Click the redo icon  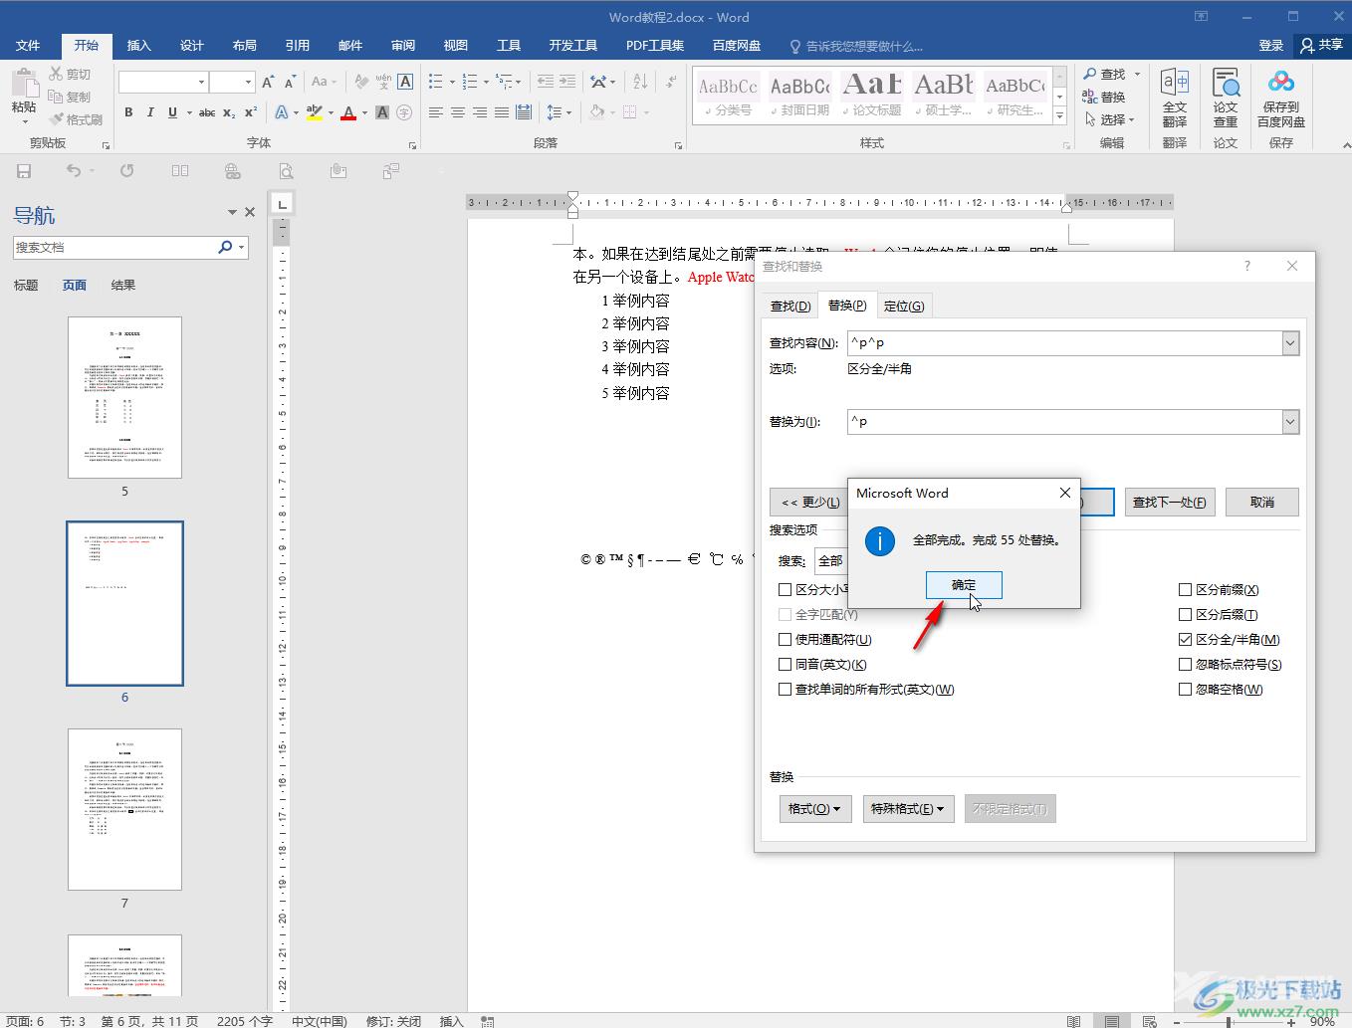point(127,171)
